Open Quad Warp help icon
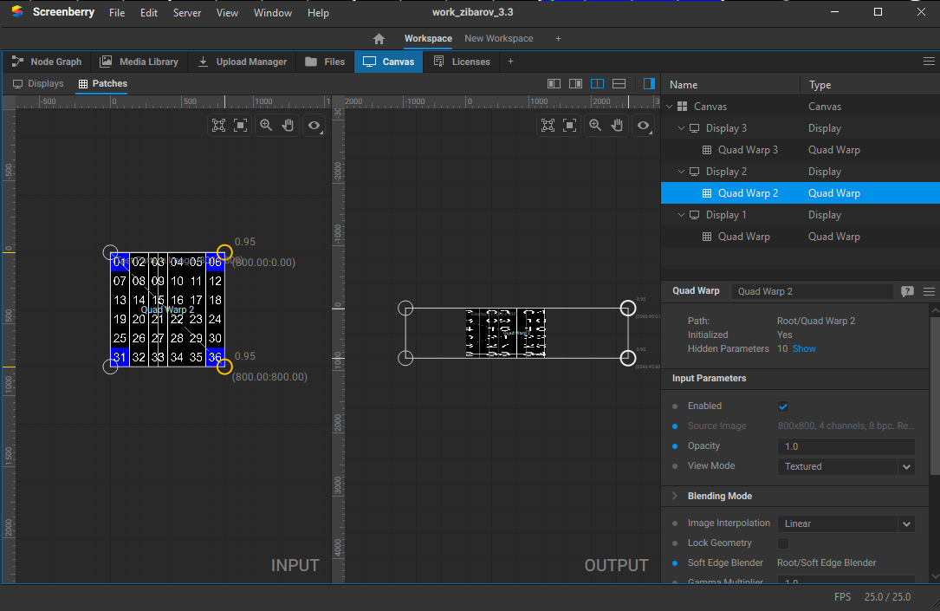 click(907, 291)
